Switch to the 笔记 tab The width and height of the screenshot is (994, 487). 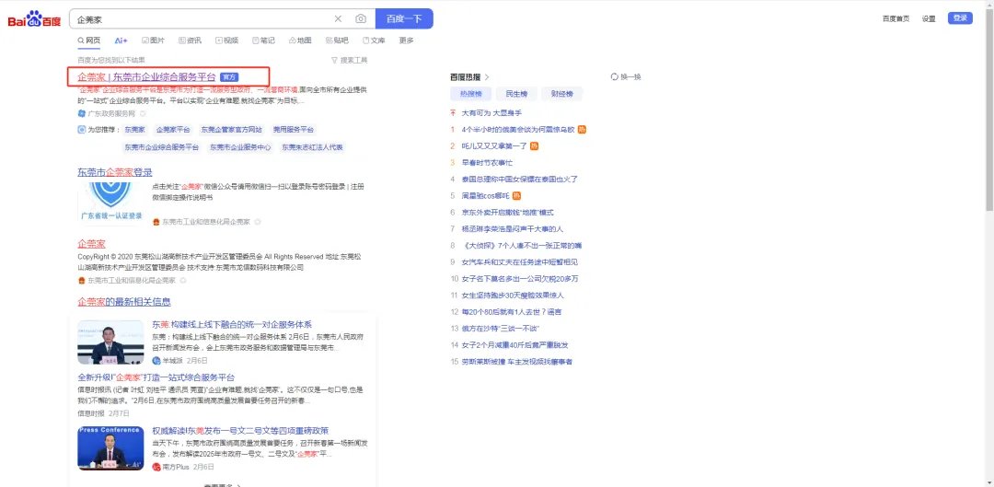coord(264,41)
